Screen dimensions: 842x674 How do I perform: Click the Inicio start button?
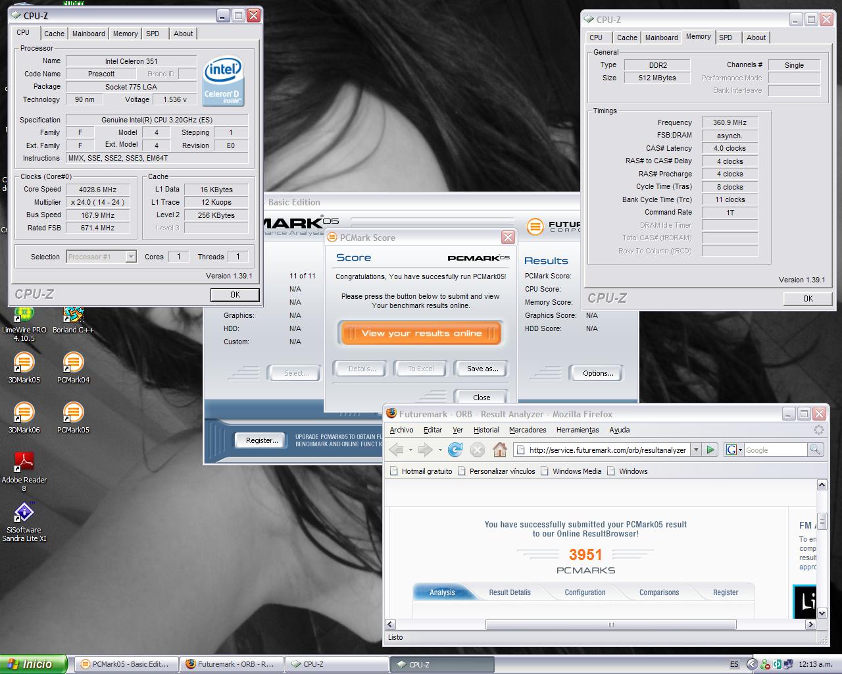point(34,664)
